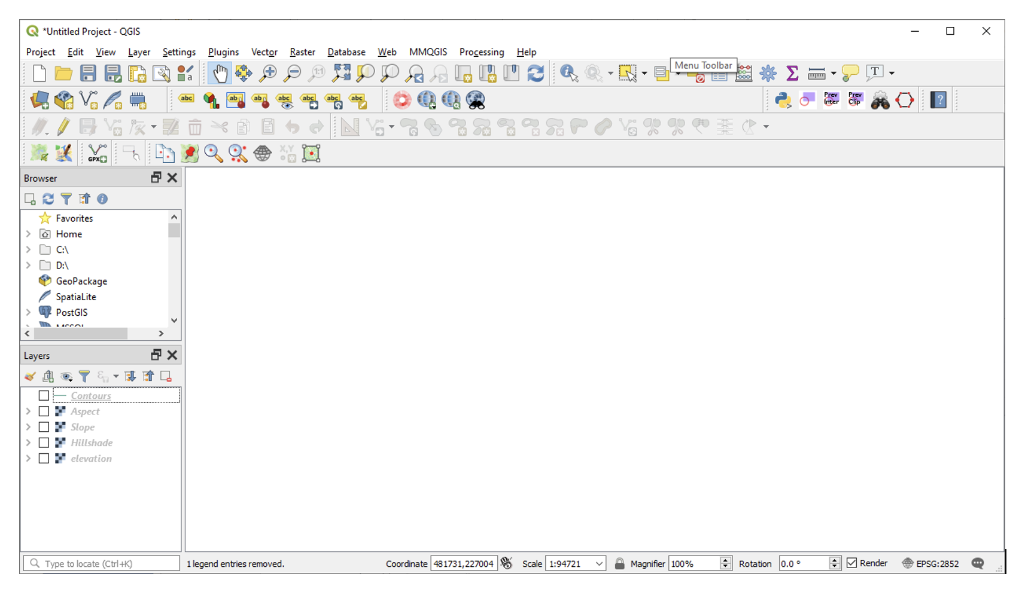Refresh the map canvas with the blue arrows icon
This screenshot has width=1022, height=598.
(536, 74)
